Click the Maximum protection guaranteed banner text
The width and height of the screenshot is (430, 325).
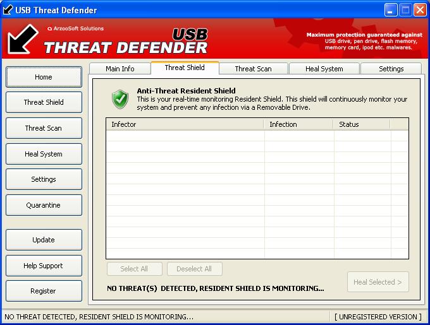point(364,41)
